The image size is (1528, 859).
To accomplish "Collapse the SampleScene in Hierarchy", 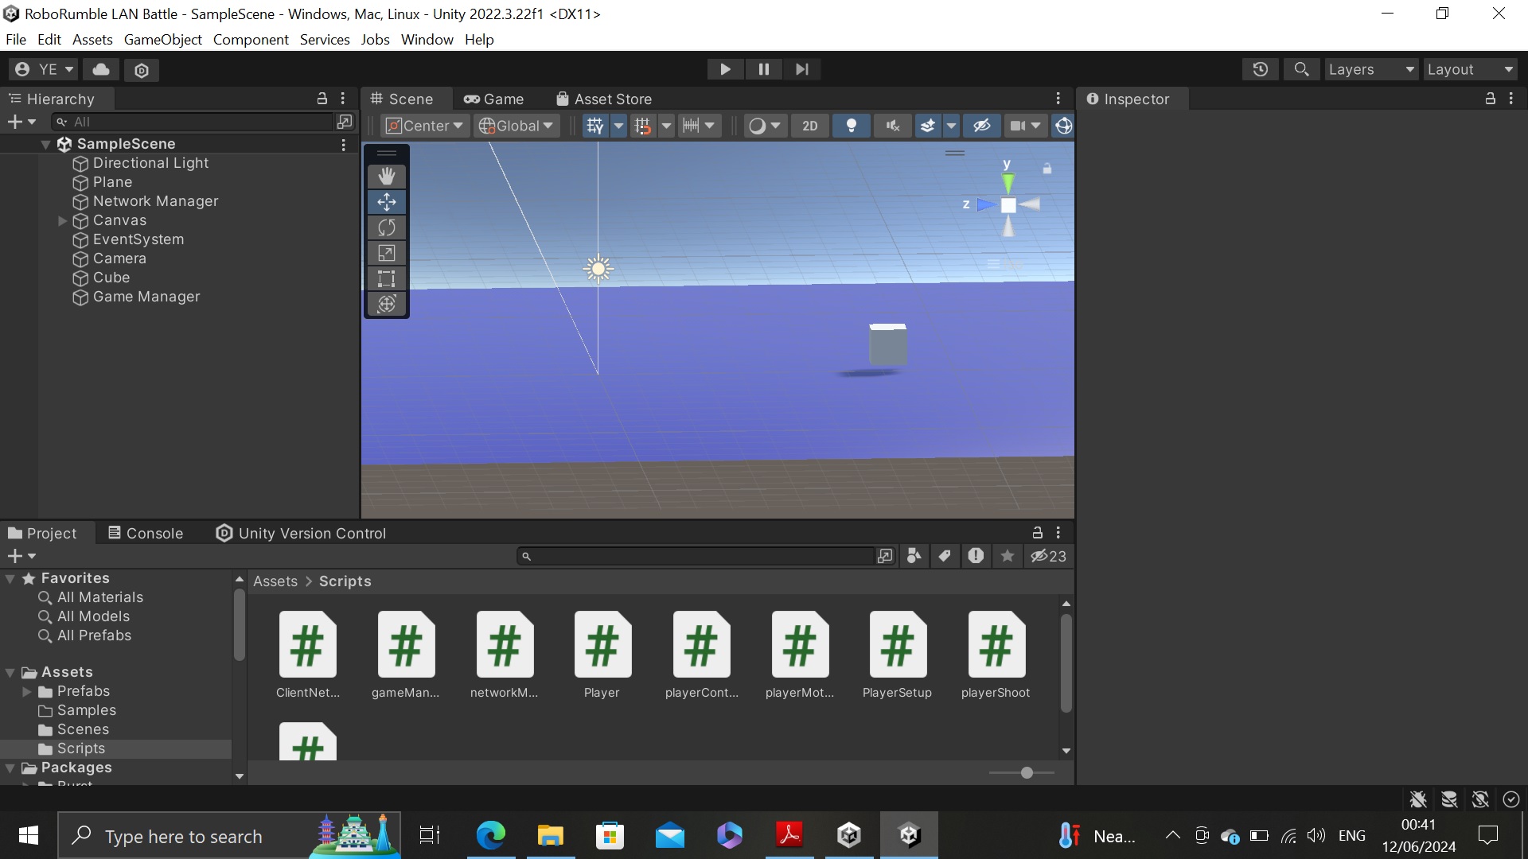I will point(46,144).
